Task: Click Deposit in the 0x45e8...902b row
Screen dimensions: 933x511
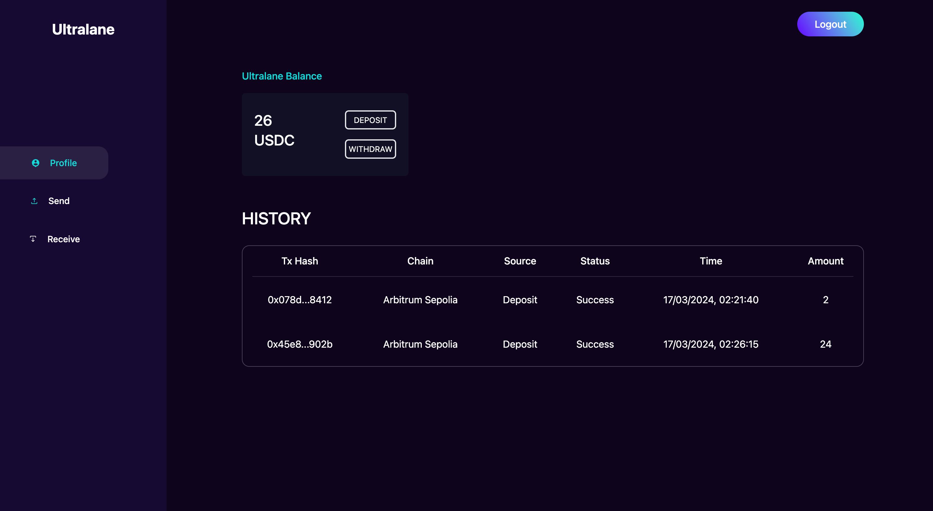Action: 520,344
